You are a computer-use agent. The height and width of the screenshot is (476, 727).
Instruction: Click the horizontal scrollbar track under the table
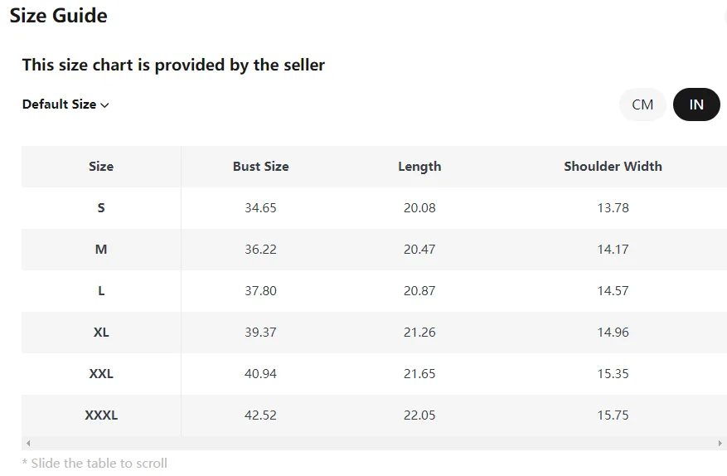pos(373,444)
